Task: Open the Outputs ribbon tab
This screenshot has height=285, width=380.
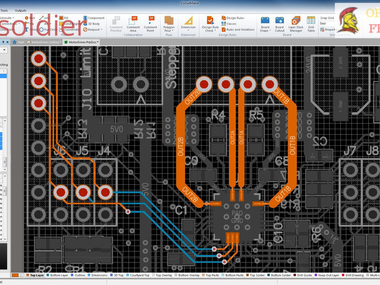Action: pyautogui.click(x=20, y=10)
